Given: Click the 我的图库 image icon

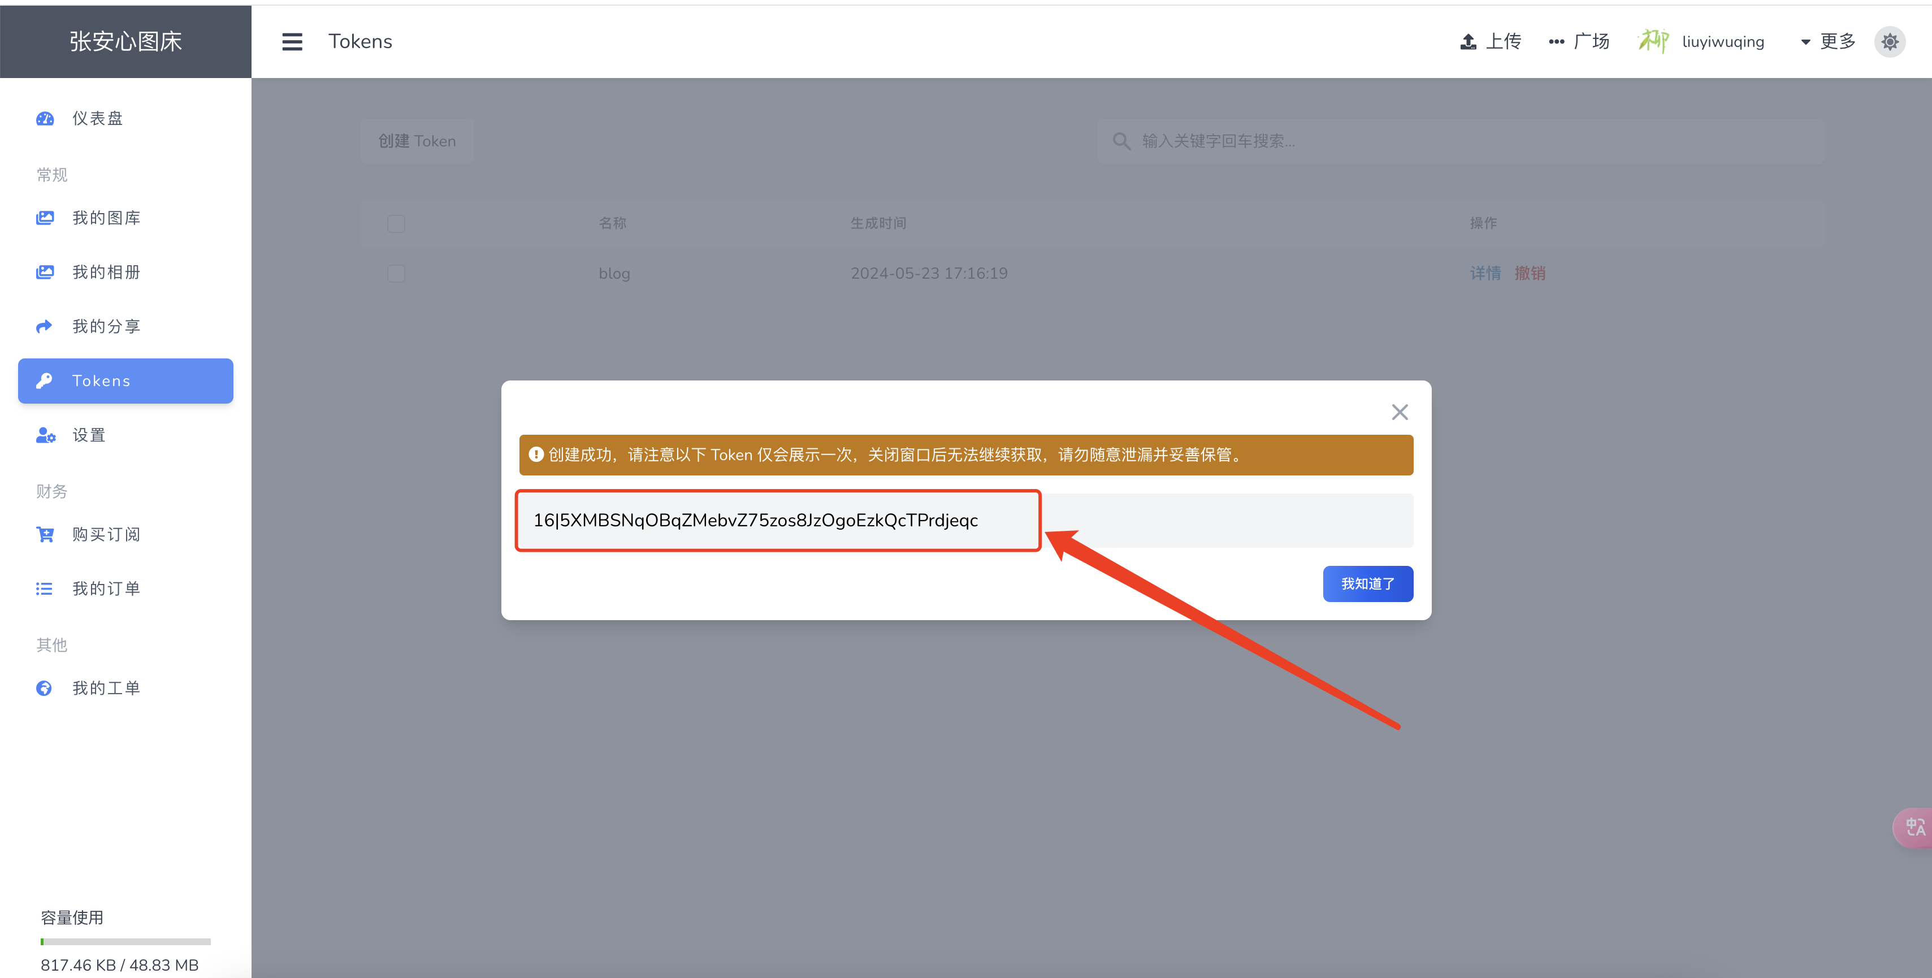Looking at the screenshot, I should [x=45, y=218].
